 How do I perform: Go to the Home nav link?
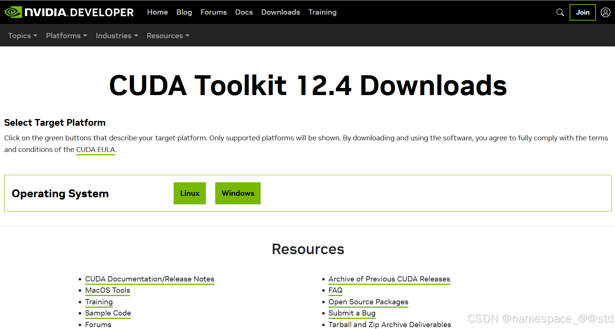point(157,12)
